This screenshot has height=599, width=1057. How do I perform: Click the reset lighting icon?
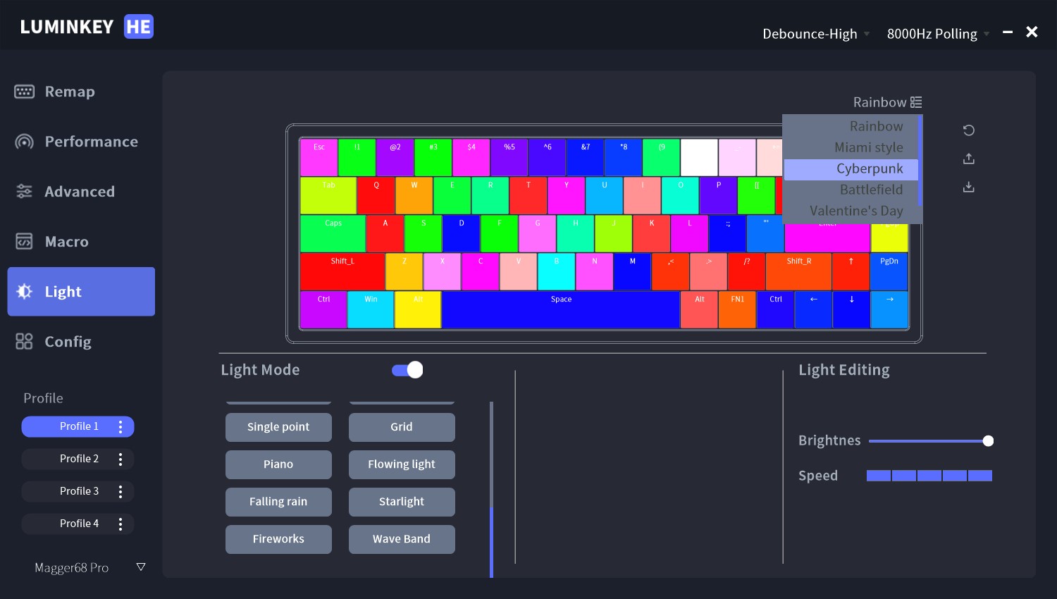click(969, 130)
